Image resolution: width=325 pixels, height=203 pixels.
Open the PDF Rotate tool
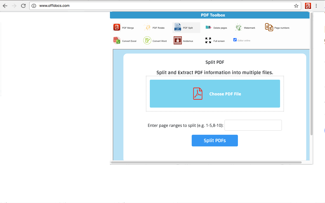[154, 27]
